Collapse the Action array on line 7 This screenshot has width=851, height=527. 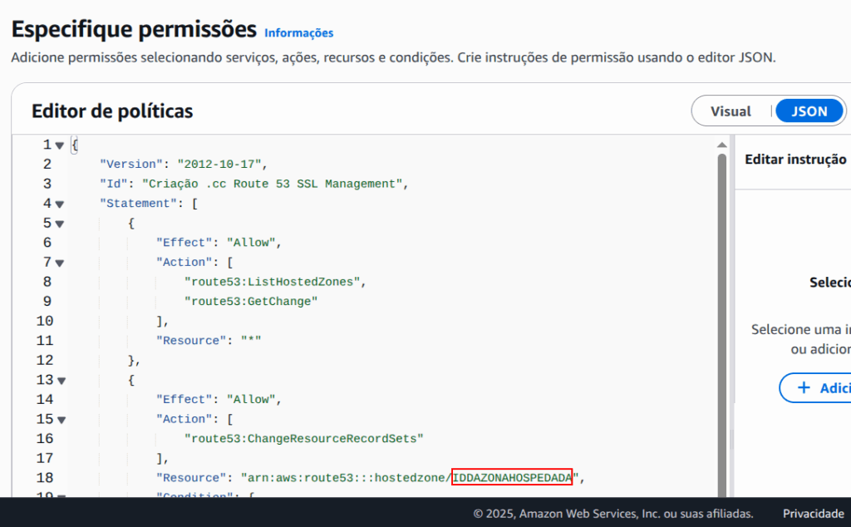pos(58,262)
